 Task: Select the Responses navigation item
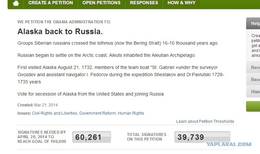144,3
